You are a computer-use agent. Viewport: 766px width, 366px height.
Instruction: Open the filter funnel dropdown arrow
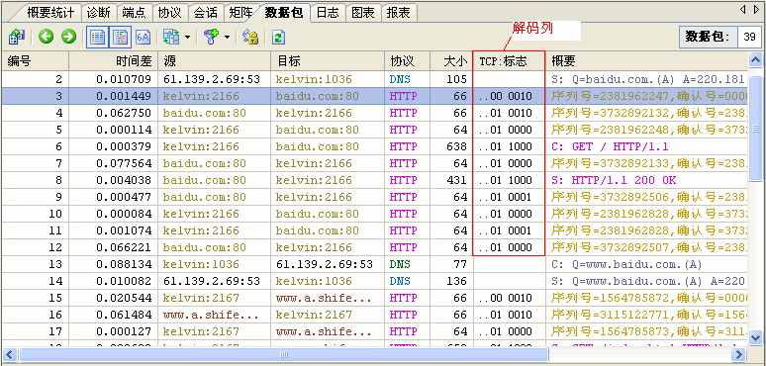(x=227, y=38)
